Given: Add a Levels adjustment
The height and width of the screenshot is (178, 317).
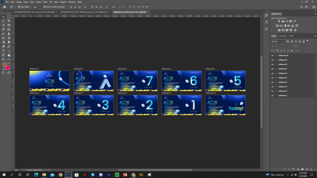Looking at the screenshot, I should pyautogui.click(x=283, y=21).
